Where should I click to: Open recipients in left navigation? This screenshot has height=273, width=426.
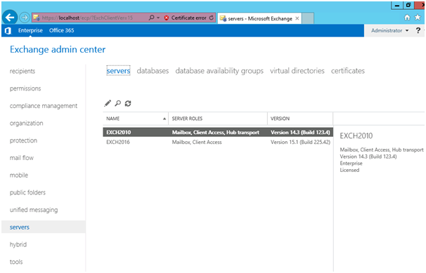(x=22, y=72)
